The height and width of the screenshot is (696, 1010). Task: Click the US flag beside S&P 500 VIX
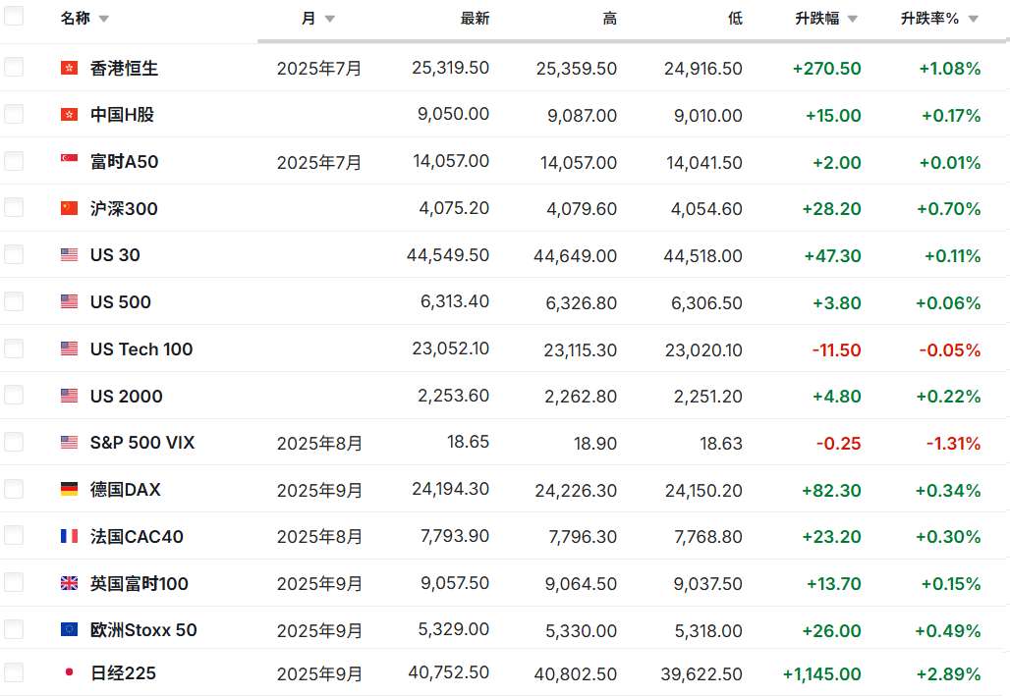(69, 443)
